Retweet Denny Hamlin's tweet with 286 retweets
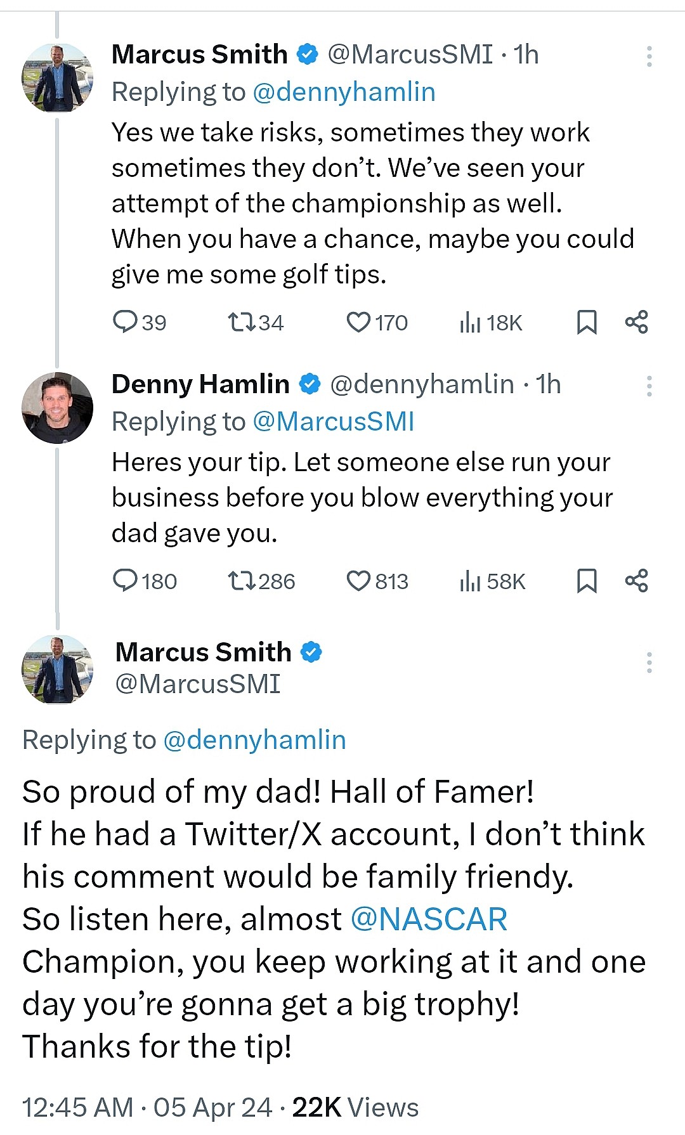 point(242,580)
